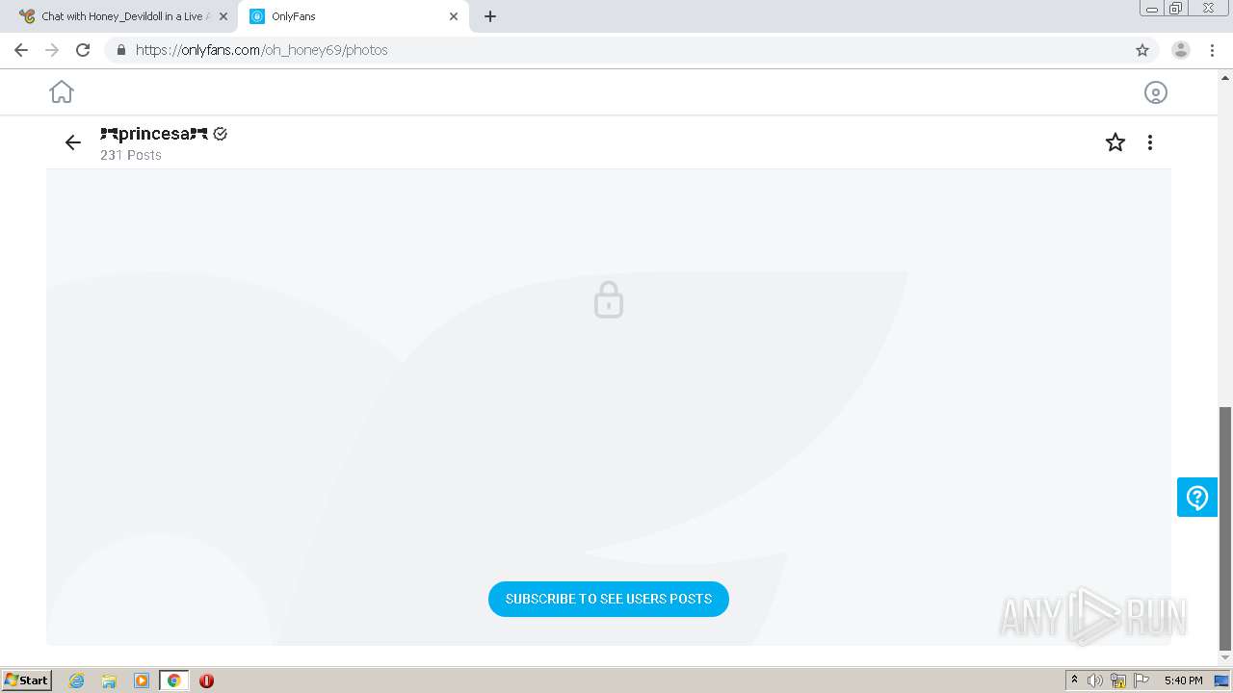Click the verified badge next to princesa

[220, 134]
